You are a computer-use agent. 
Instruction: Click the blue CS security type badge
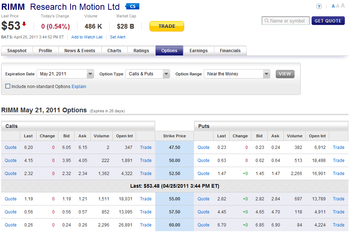132,6
